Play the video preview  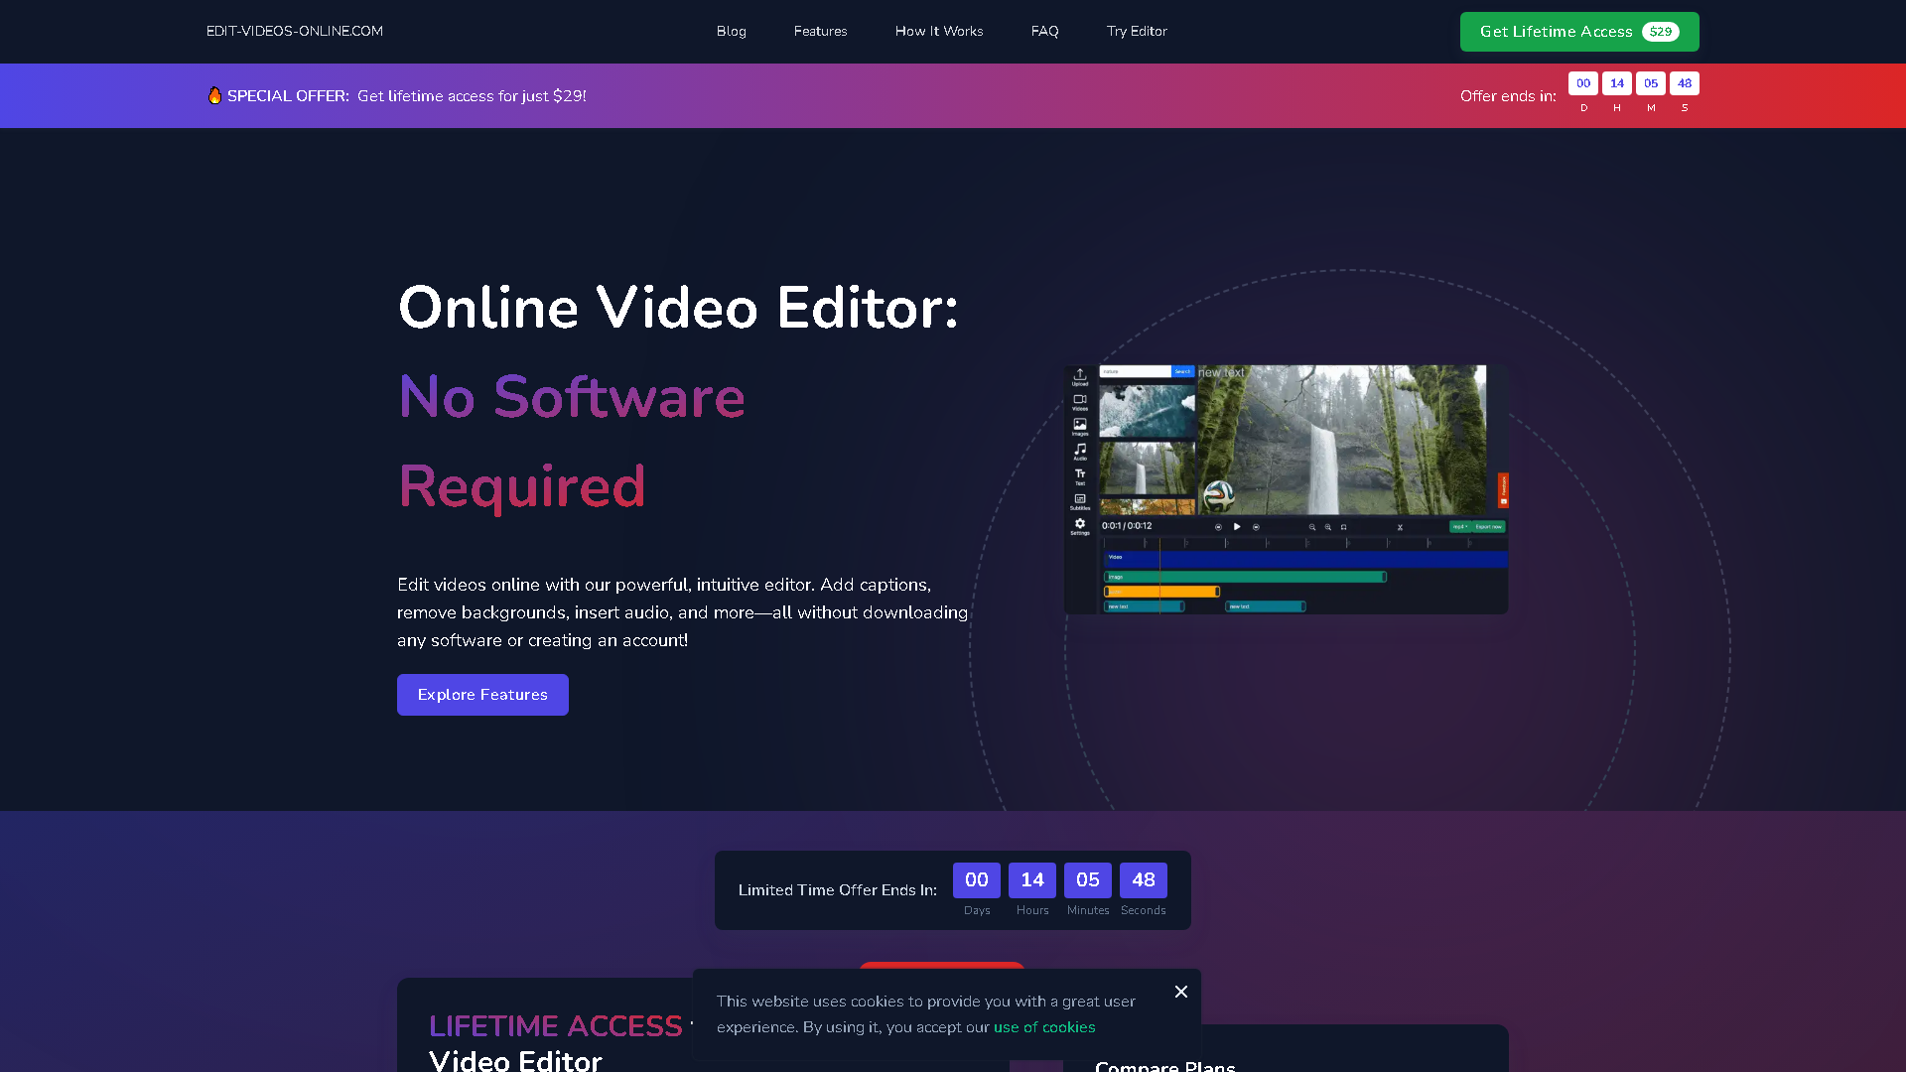pyautogui.click(x=1237, y=527)
